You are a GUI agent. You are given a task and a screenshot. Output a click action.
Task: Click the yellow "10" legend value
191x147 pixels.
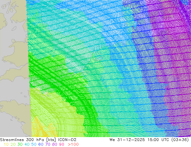pos(6,145)
